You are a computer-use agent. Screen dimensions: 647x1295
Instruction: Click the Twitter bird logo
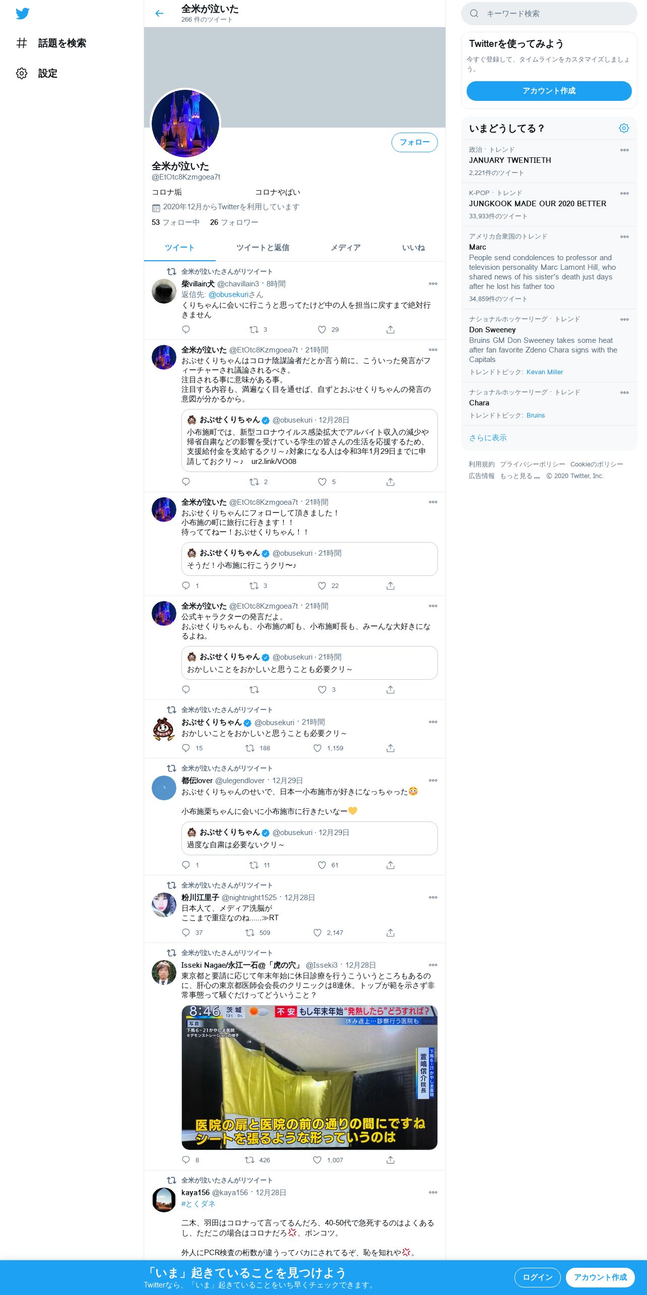[23, 14]
